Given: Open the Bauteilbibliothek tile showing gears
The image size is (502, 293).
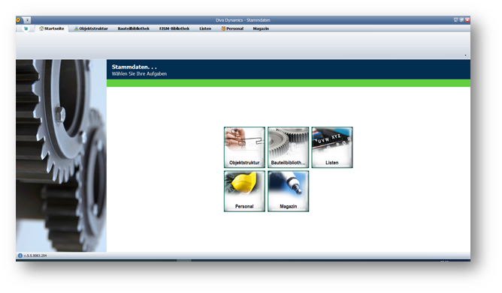Looking at the screenshot, I should click(x=288, y=147).
